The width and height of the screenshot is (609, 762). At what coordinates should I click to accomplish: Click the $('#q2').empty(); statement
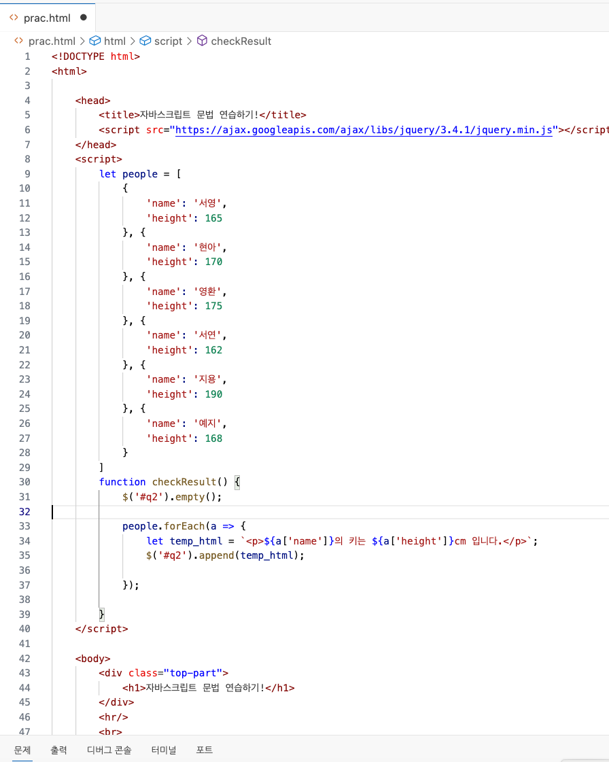pyautogui.click(x=172, y=497)
